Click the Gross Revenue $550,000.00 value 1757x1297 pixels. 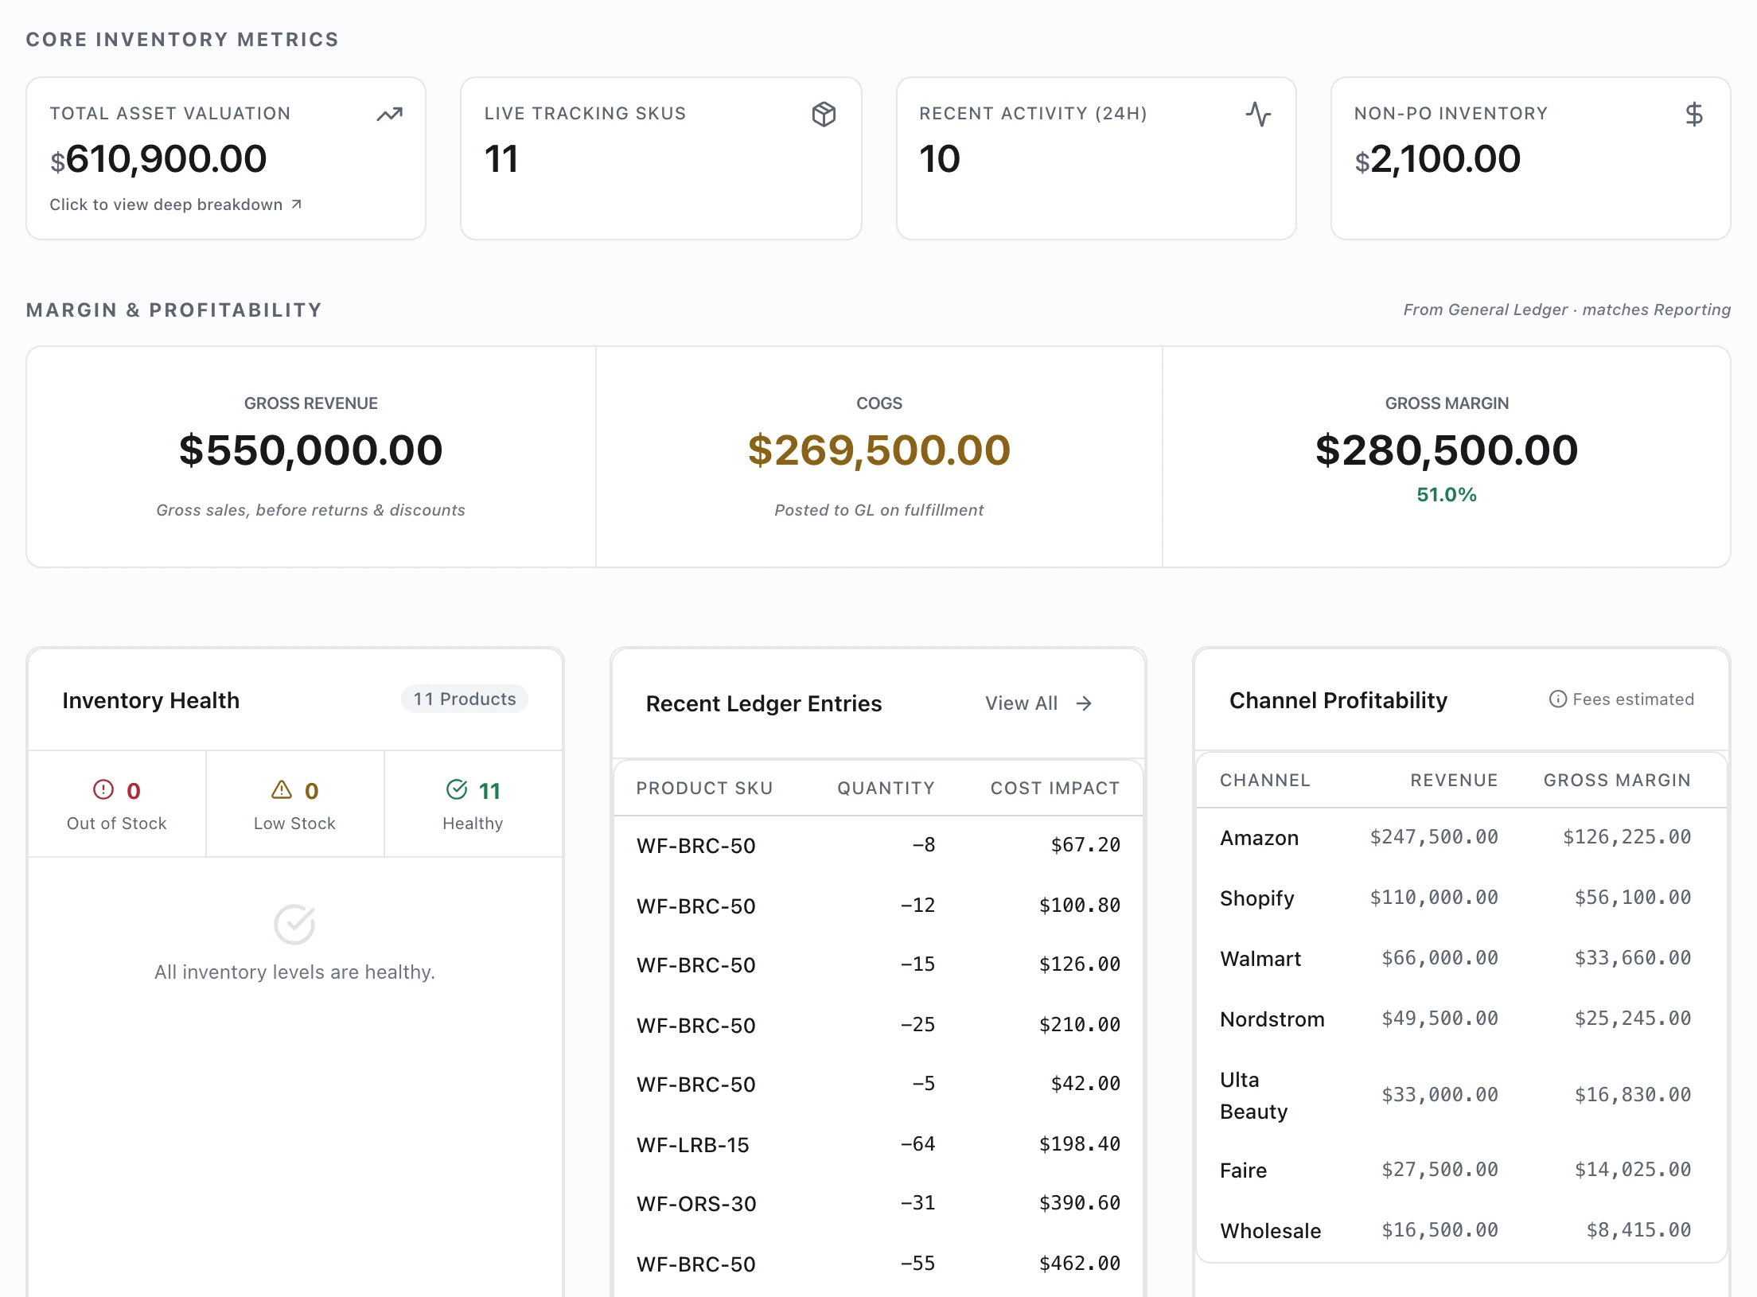[310, 450]
